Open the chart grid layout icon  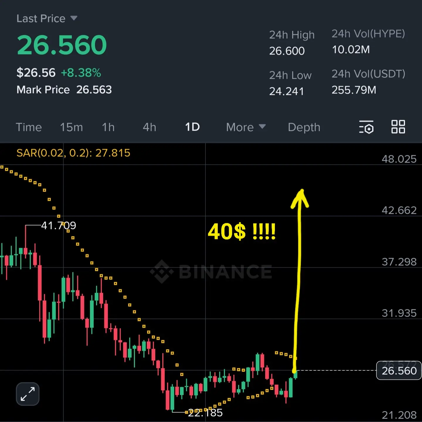[398, 127]
